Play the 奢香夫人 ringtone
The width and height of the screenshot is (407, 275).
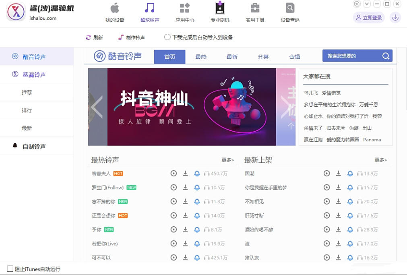174,173
